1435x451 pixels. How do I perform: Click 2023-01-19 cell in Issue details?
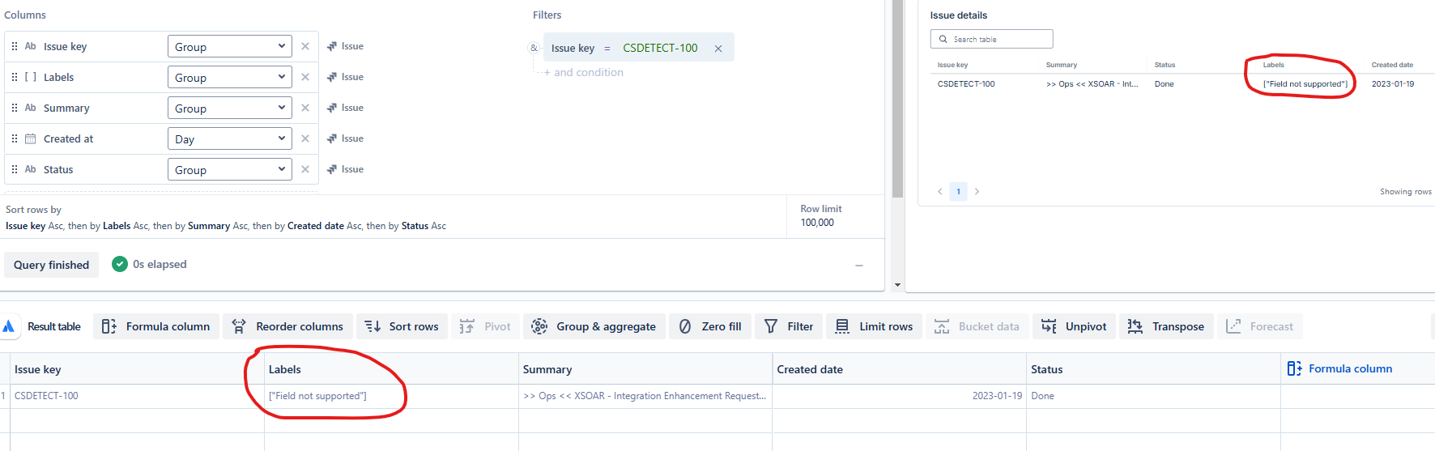(1393, 83)
